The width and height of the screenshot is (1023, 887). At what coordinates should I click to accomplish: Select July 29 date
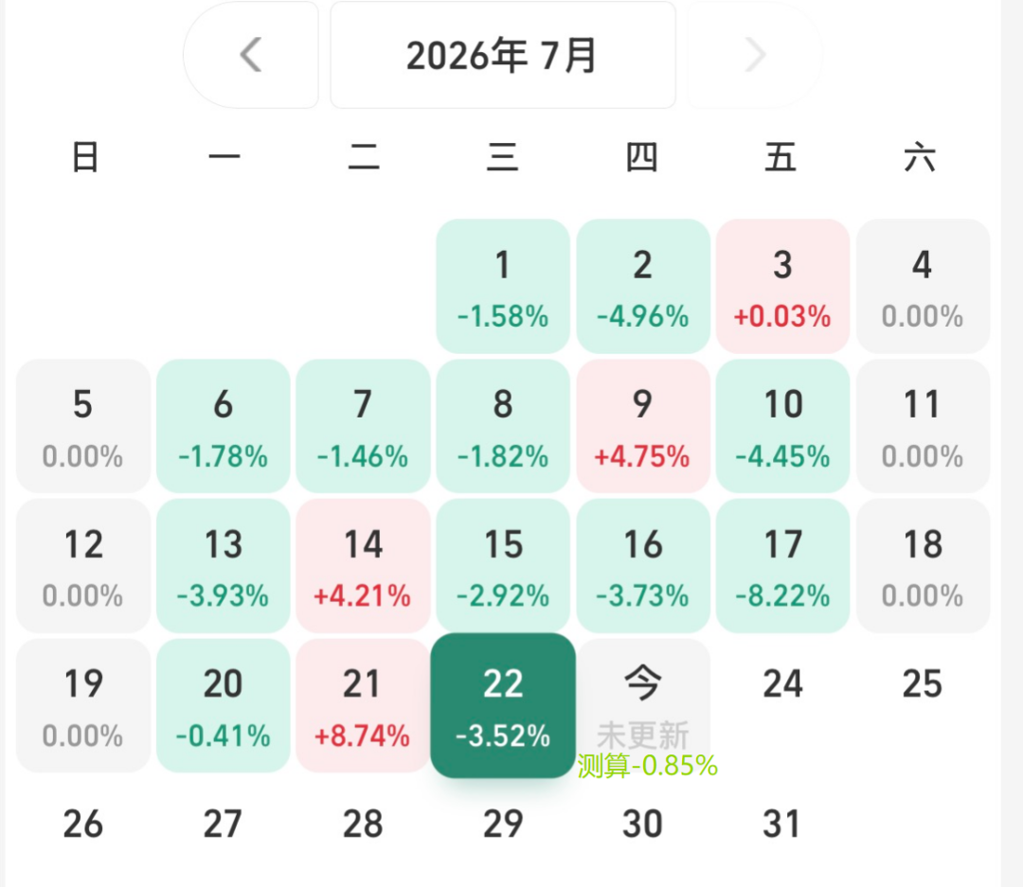(503, 824)
